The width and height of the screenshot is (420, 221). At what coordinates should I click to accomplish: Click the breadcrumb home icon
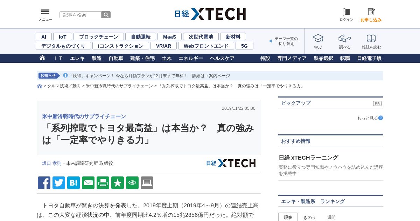(40, 86)
